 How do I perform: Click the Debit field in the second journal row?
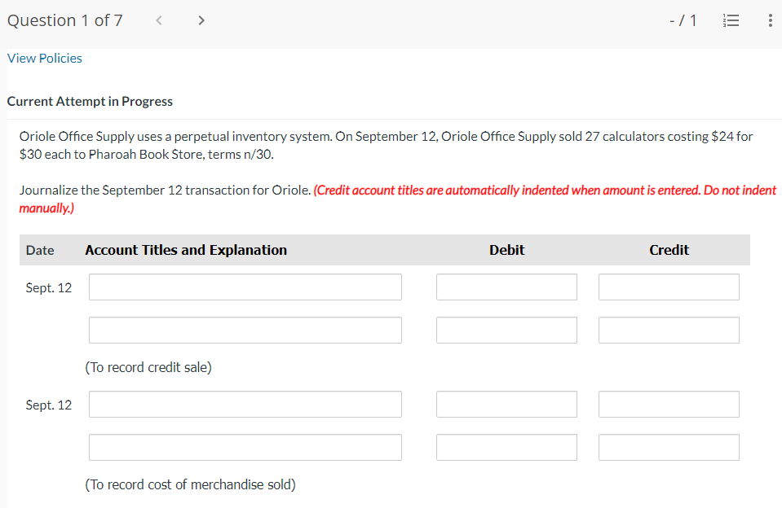(506, 330)
